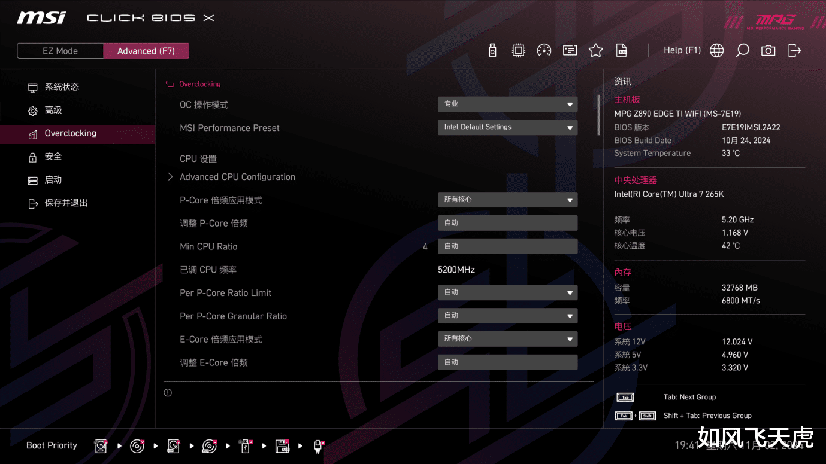Click the settings list scrollbar

(598, 114)
